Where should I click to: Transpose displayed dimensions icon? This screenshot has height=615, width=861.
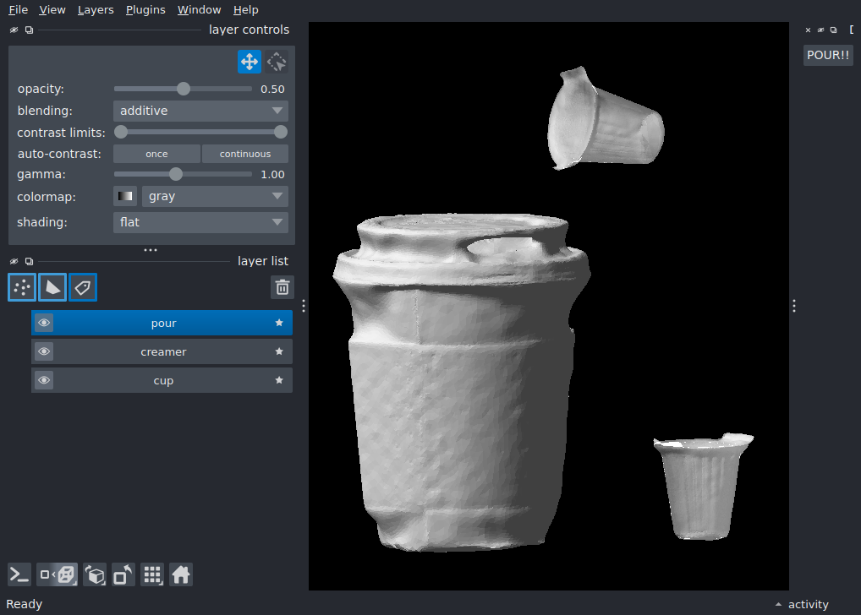tap(123, 575)
